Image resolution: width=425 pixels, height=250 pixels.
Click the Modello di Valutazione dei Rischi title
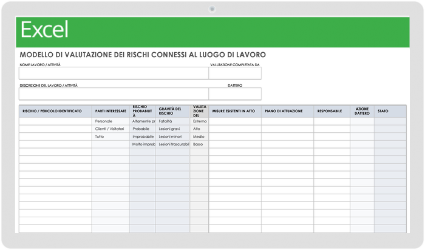(143, 55)
